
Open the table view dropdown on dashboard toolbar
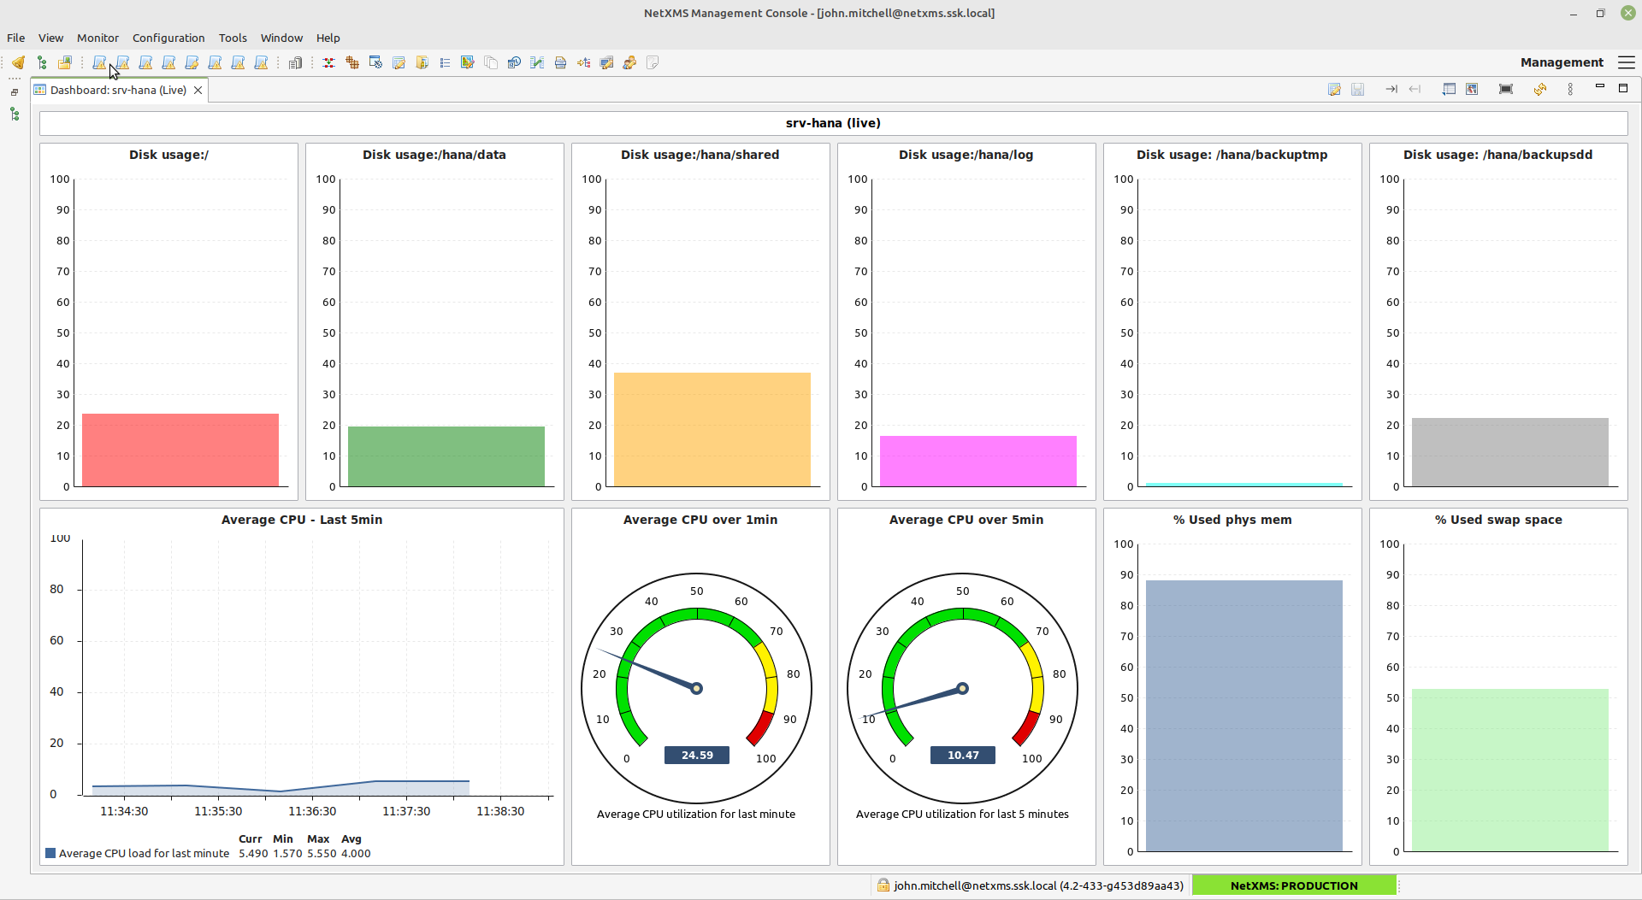1450,89
